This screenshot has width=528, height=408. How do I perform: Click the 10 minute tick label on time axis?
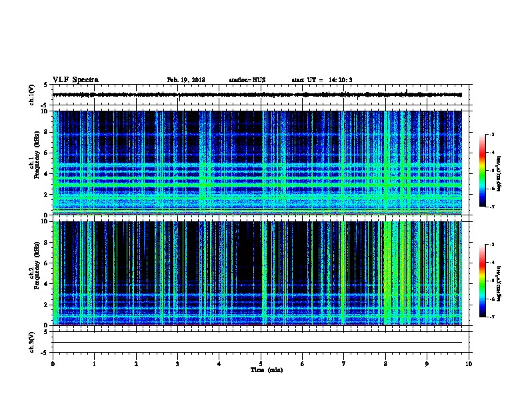pyautogui.click(x=469, y=364)
